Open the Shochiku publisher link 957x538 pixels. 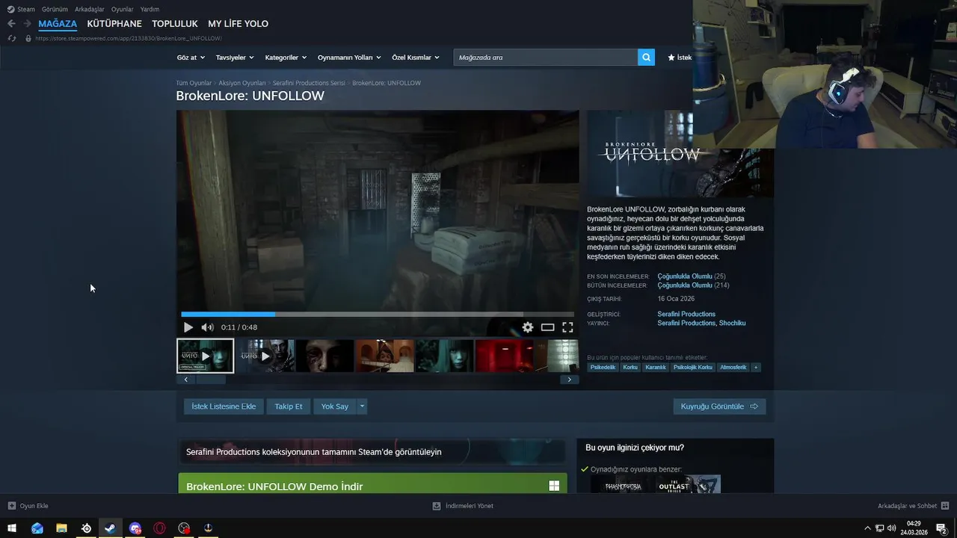(x=733, y=324)
